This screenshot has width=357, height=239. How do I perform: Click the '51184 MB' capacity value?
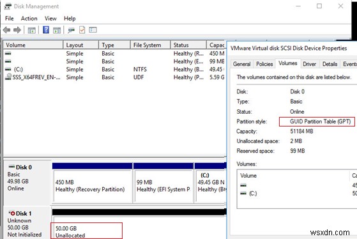click(301, 131)
